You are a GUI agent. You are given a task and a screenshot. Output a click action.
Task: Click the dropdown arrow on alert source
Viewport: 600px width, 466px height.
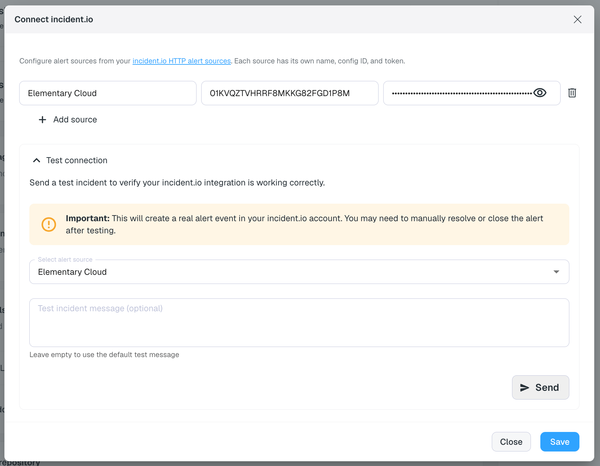[556, 272]
